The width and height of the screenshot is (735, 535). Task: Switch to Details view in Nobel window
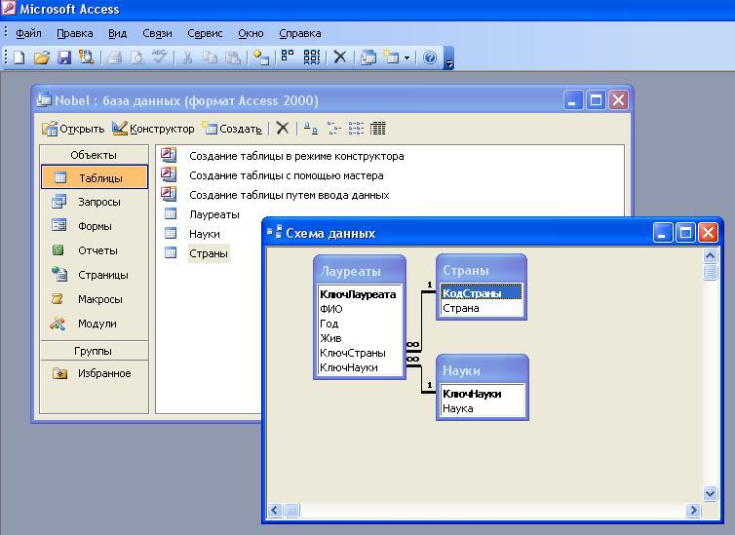[378, 128]
